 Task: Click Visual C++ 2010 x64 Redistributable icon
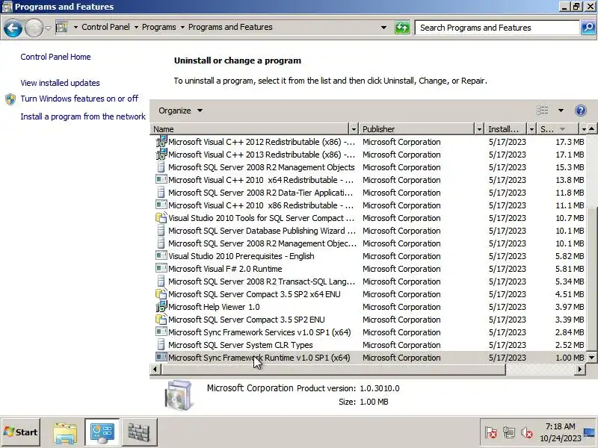point(161,179)
